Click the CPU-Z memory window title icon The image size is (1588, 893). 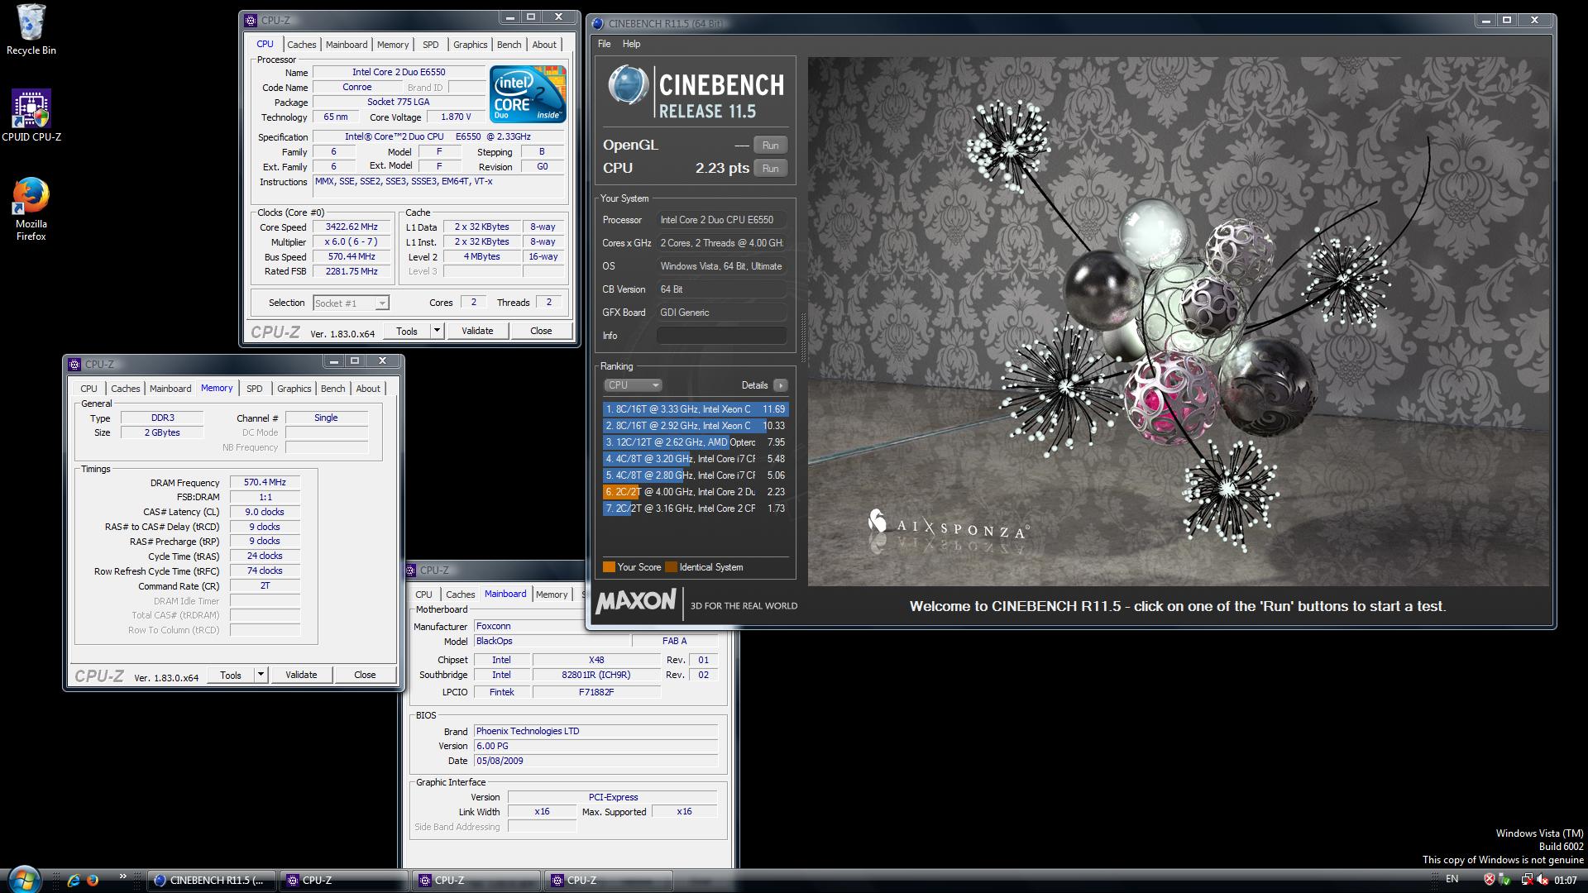click(x=74, y=364)
